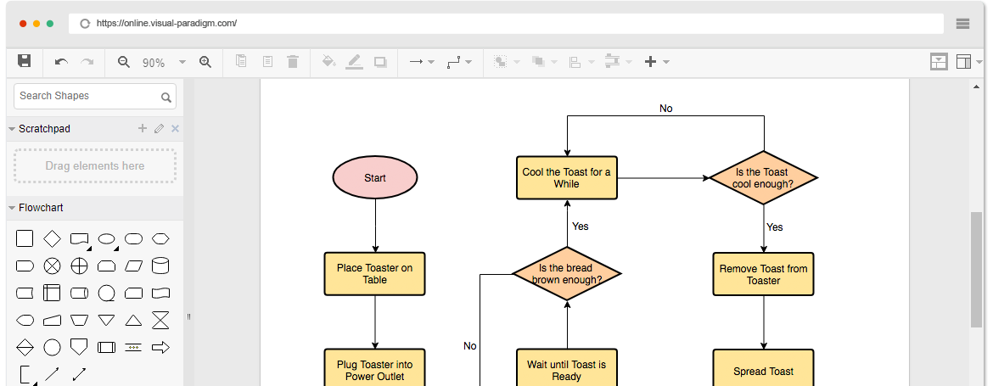Screen dimensions: 993x386
Task: Edit the Scratchpad using pencil icon
Action: pos(159,129)
